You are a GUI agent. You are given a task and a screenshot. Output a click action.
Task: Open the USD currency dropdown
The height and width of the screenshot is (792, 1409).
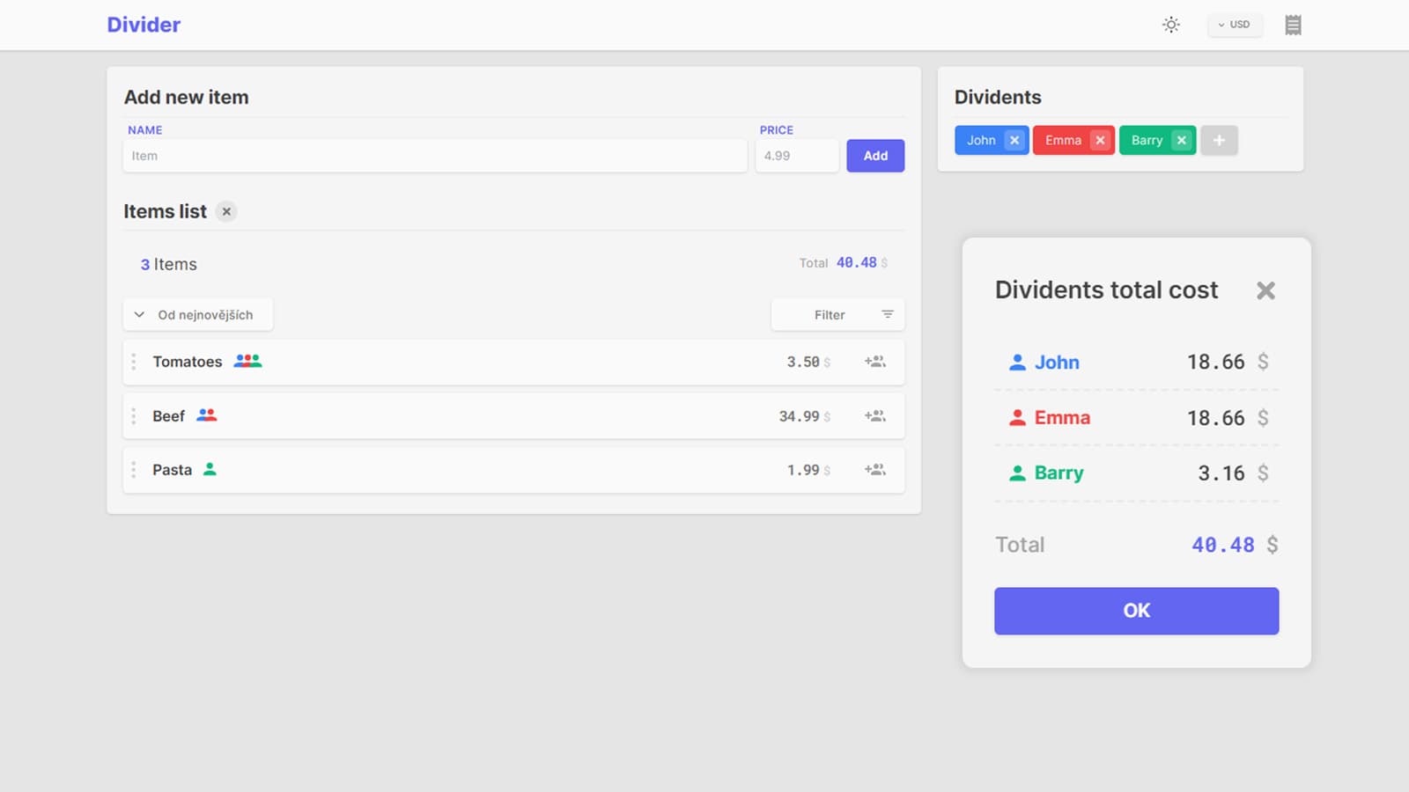(1234, 25)
